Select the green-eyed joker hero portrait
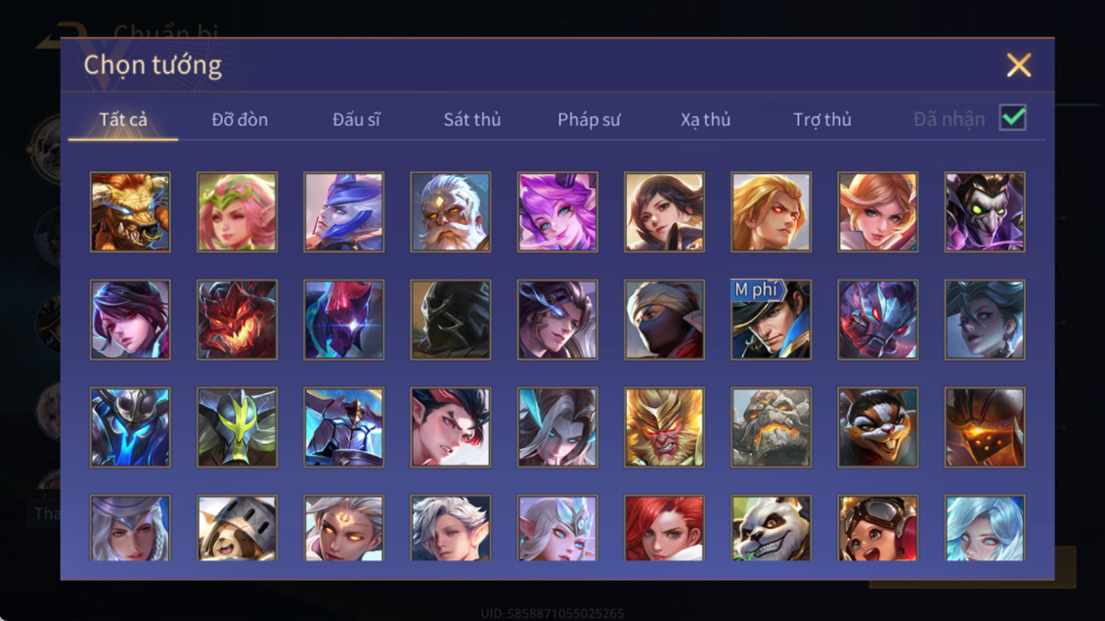The width and height of the screenshot is (1105, 621). click(985, 212)
